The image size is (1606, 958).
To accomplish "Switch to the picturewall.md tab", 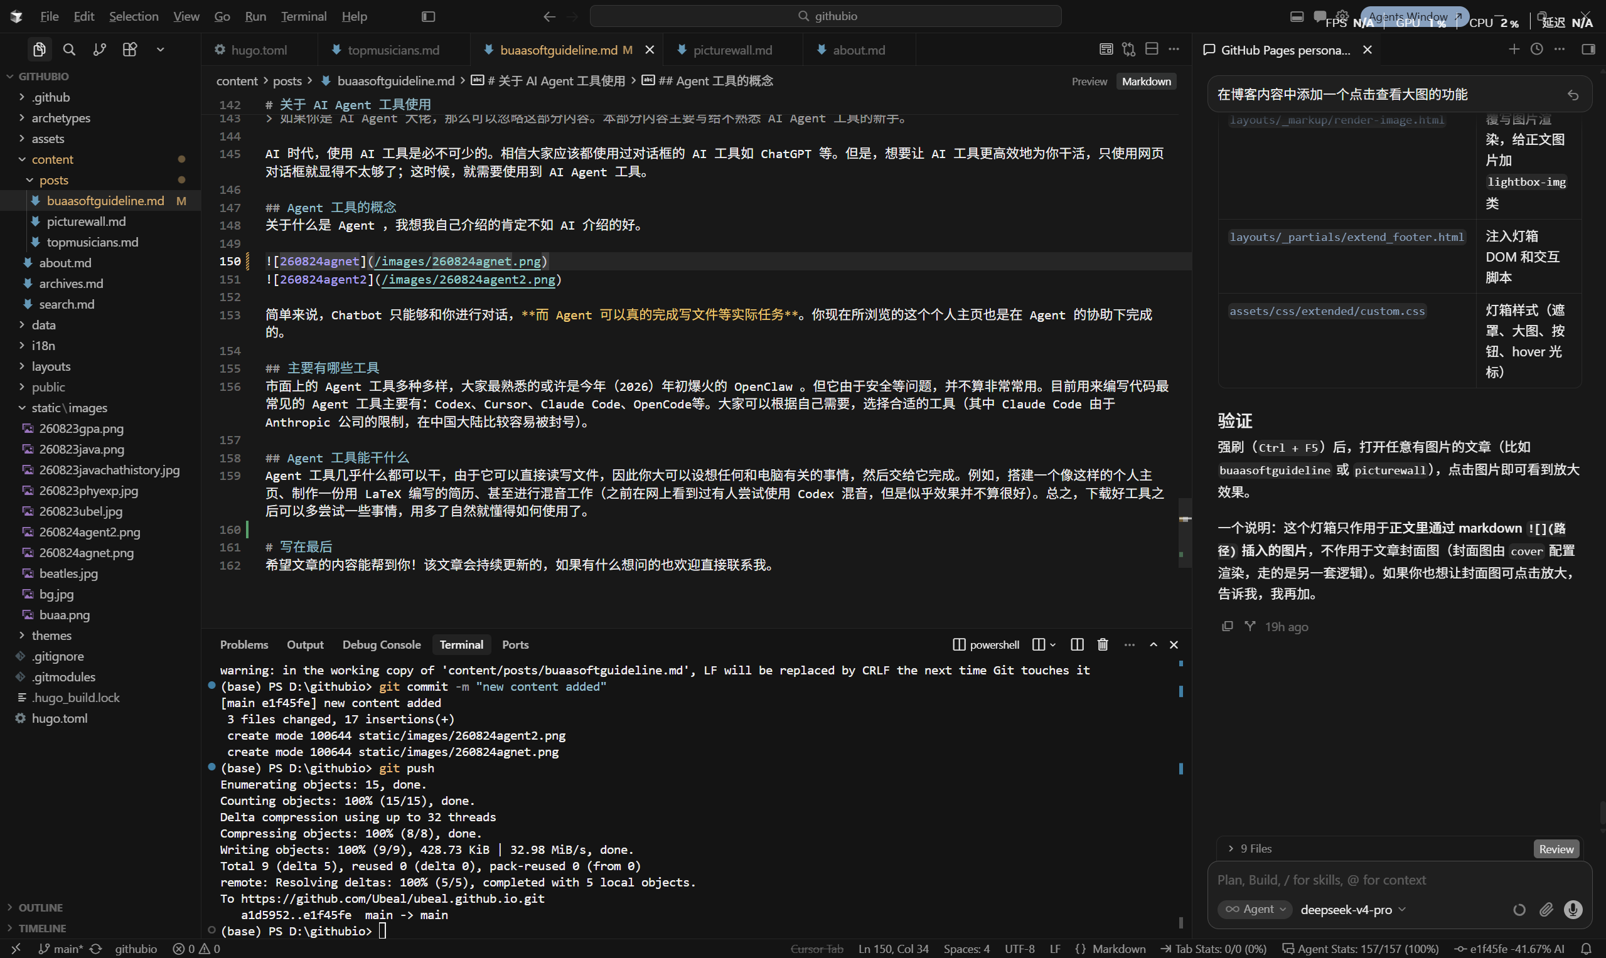I will pyautogui.click(x=732, y=50).
